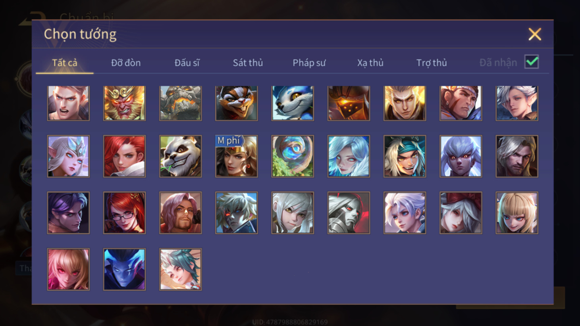Select the Monkey King hero with golden crown

point(124,103)
